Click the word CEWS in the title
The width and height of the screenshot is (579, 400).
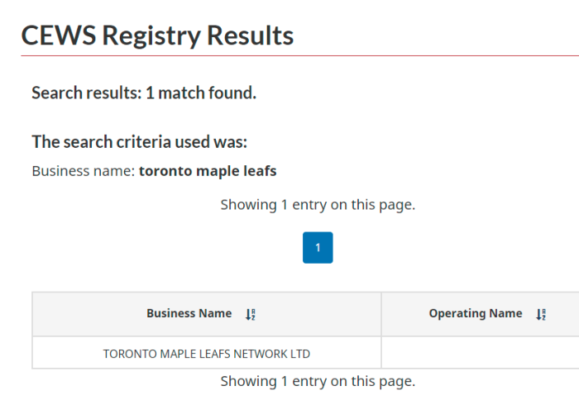tap(59, 36)
